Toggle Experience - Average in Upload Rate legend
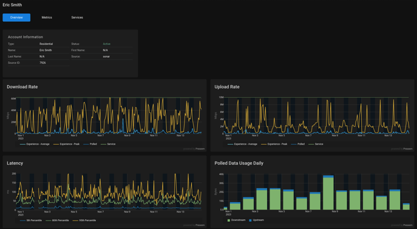 tap(243, 144)
